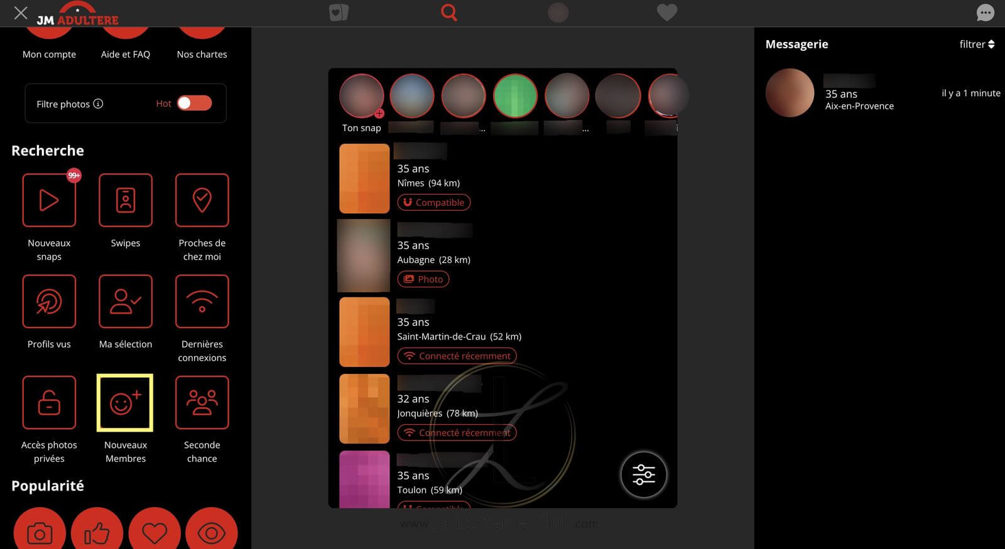Click the Nouveaux Membres smiley icon
The image size is (1005, 549).
click(125, 403)
